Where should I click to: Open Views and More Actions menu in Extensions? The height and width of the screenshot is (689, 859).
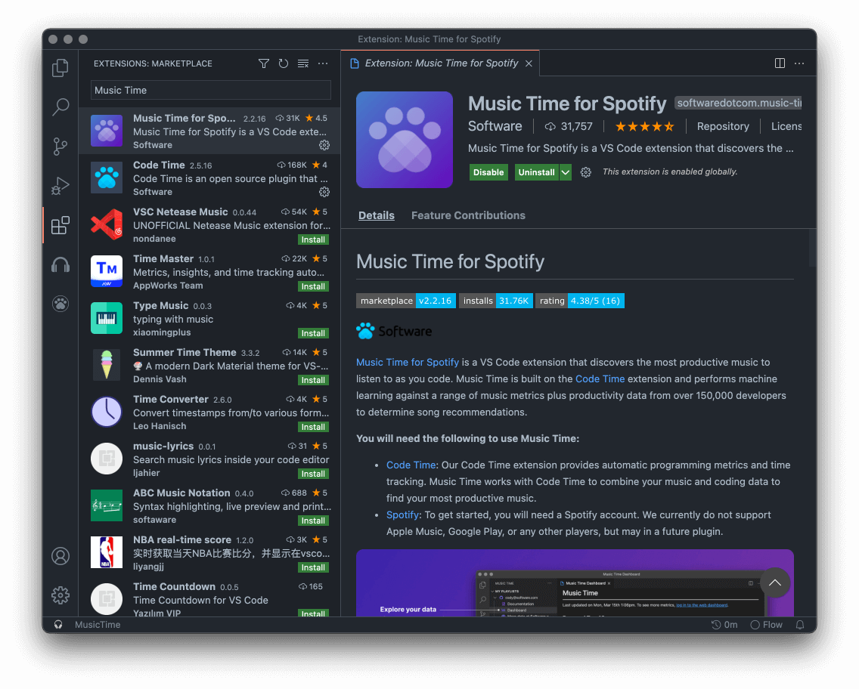(x=323, y=63)
